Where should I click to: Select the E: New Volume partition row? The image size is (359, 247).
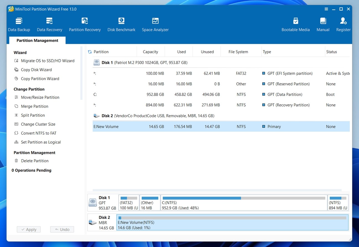166,126
